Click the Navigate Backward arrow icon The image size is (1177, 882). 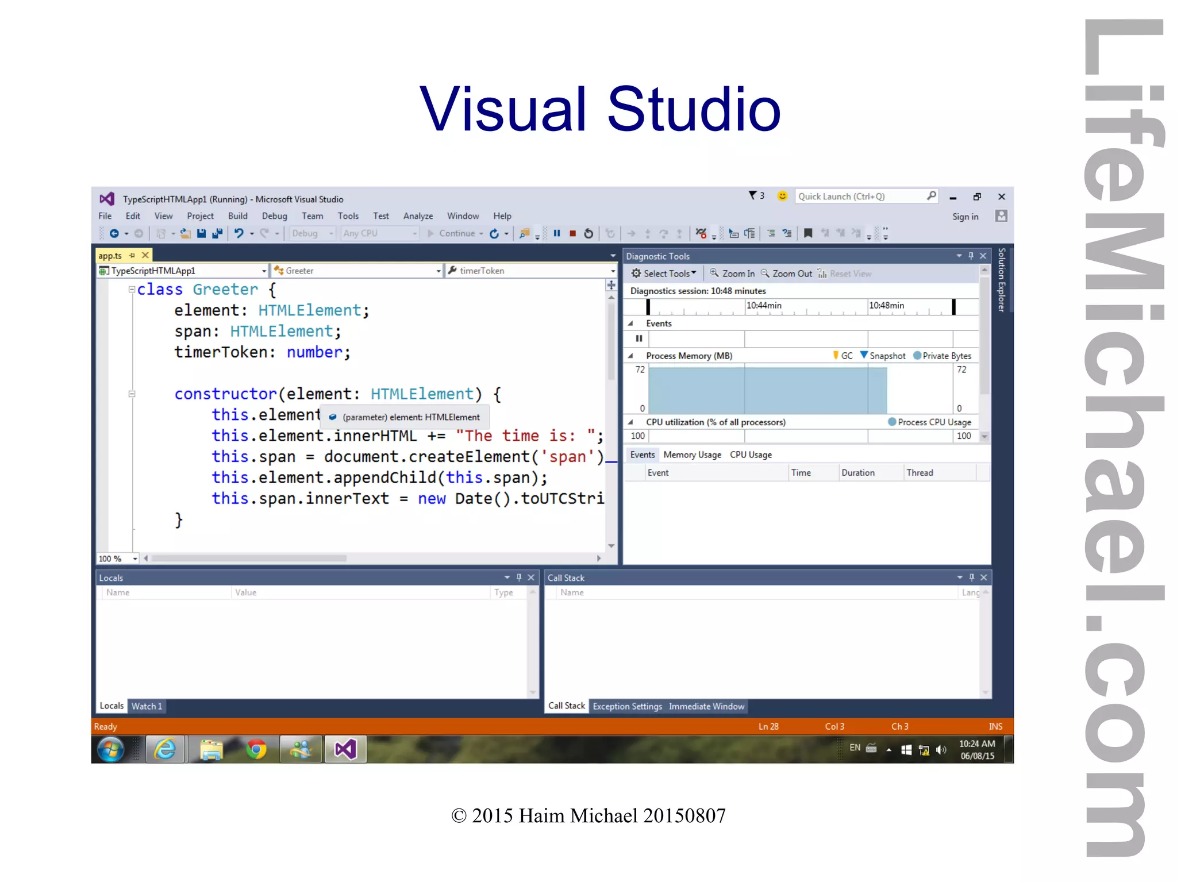(x=114, y=233)
